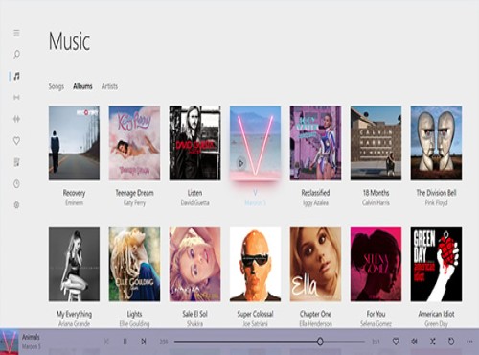Click the Music page heading

[x=69, y=41]
